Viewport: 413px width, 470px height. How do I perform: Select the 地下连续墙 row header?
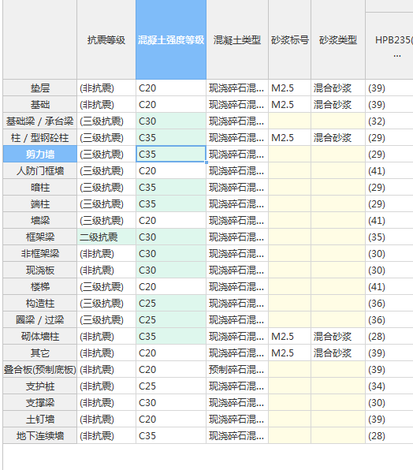pos(40,435)
